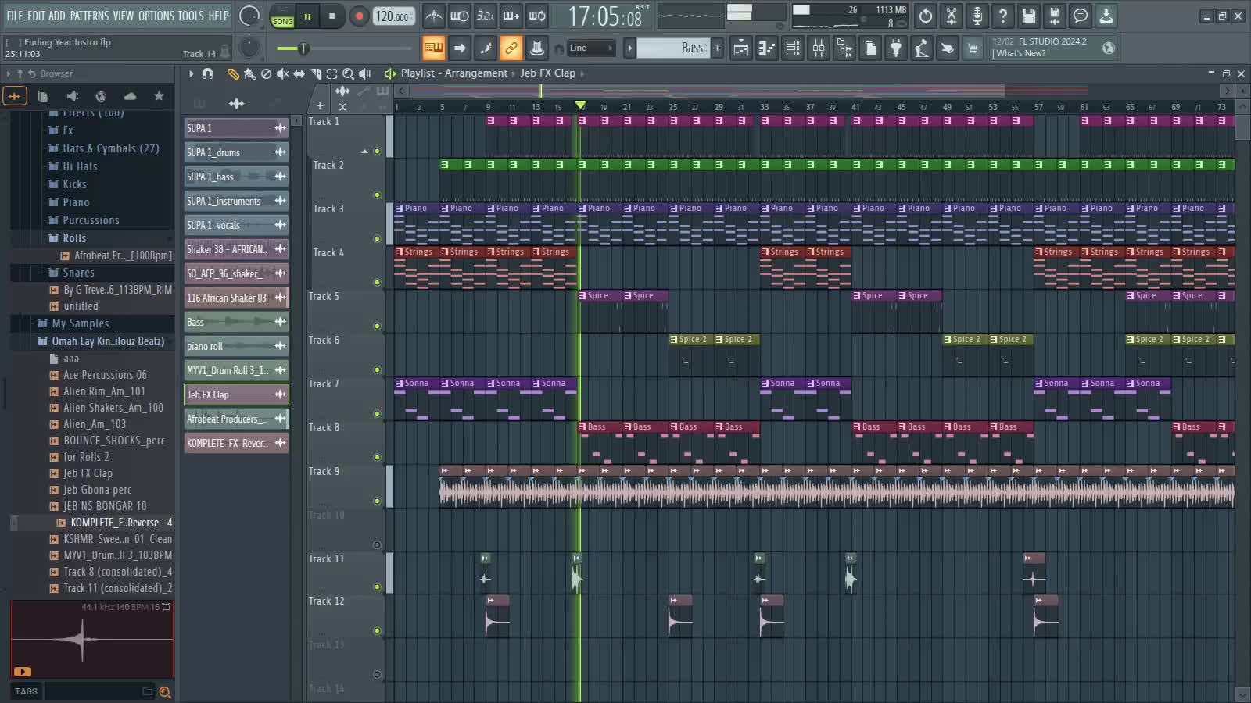1251x703 pixels.
Task: Toggle the playlist snap magnet
Action: pyautogui.click(x=207, y=73)
